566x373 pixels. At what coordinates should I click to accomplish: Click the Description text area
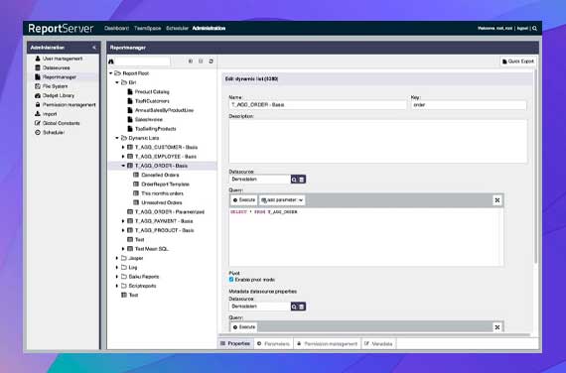[x=377, y=142]
